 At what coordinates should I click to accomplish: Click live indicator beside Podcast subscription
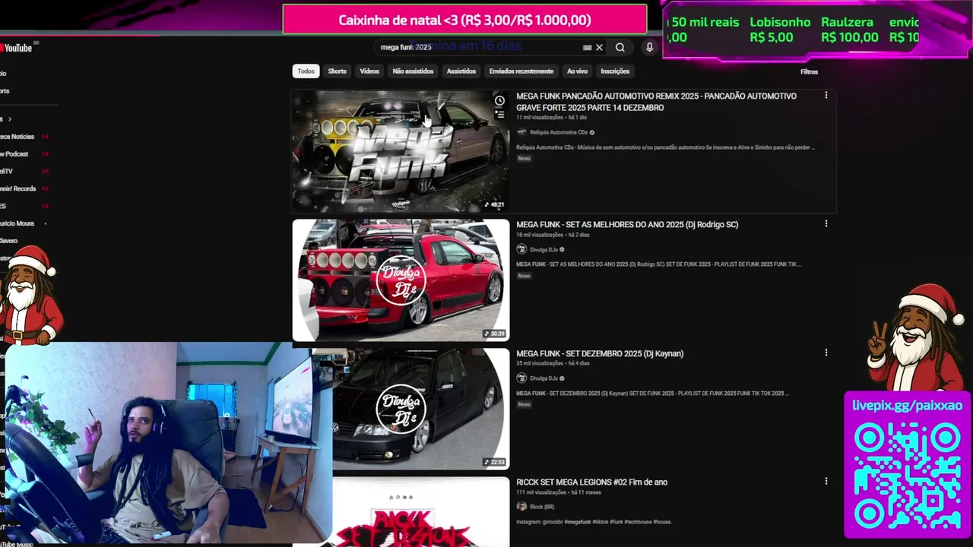[45, 154]
